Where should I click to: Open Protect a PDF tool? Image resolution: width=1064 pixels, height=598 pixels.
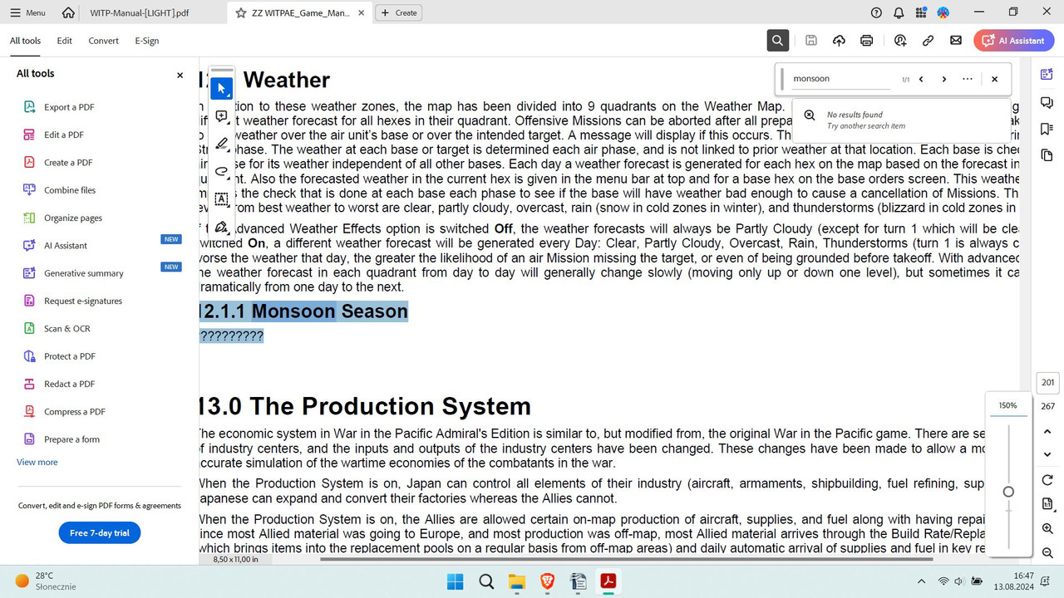(x=70, y=356)
